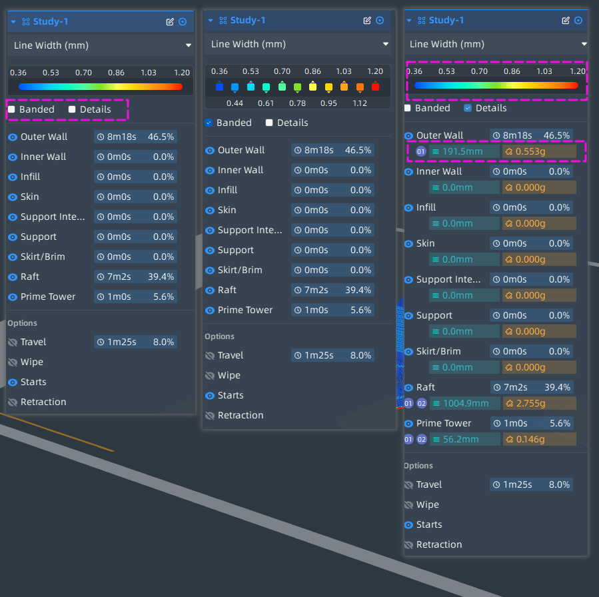
Task: Click Raft length 1004.9mm value
Action: [465, 403]
